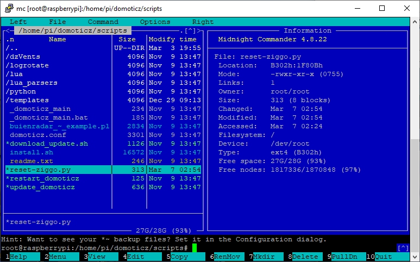Image resolution: width=420 pixels, height=262 pixels.
Task: Click the 8 Delete function key
Action: point(305,257)
